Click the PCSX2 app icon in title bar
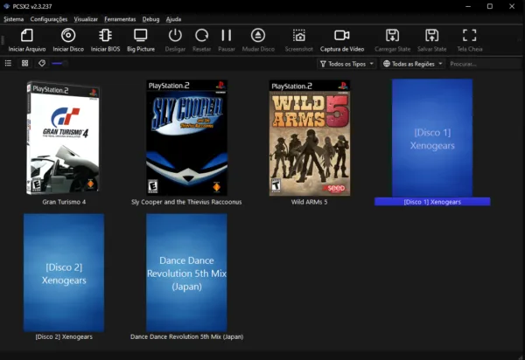Screen dimensions: 525x360 click(x=6, y=6)
